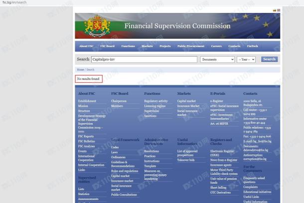Open the Documents search type dropdown
Viewport: 304px width, 203px height.
pos(217,59)
